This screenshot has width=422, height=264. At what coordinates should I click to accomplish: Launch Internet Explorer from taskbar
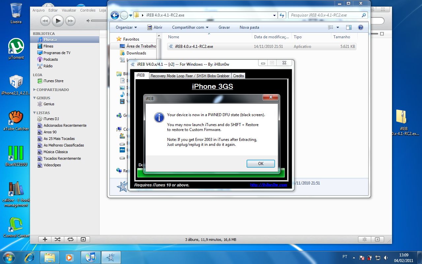pos(30,257)
